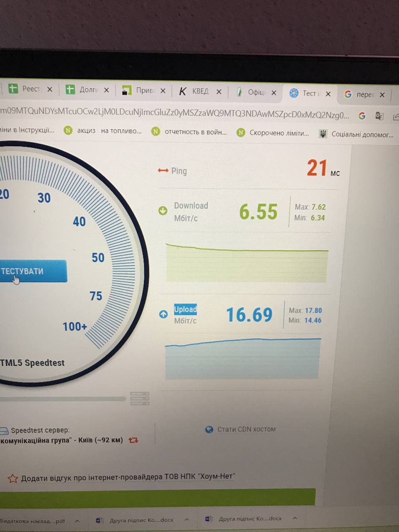Viewport: 399px width, 532px height.
Task: Click the red change server arrows icon
Action: tap(133, 440)
